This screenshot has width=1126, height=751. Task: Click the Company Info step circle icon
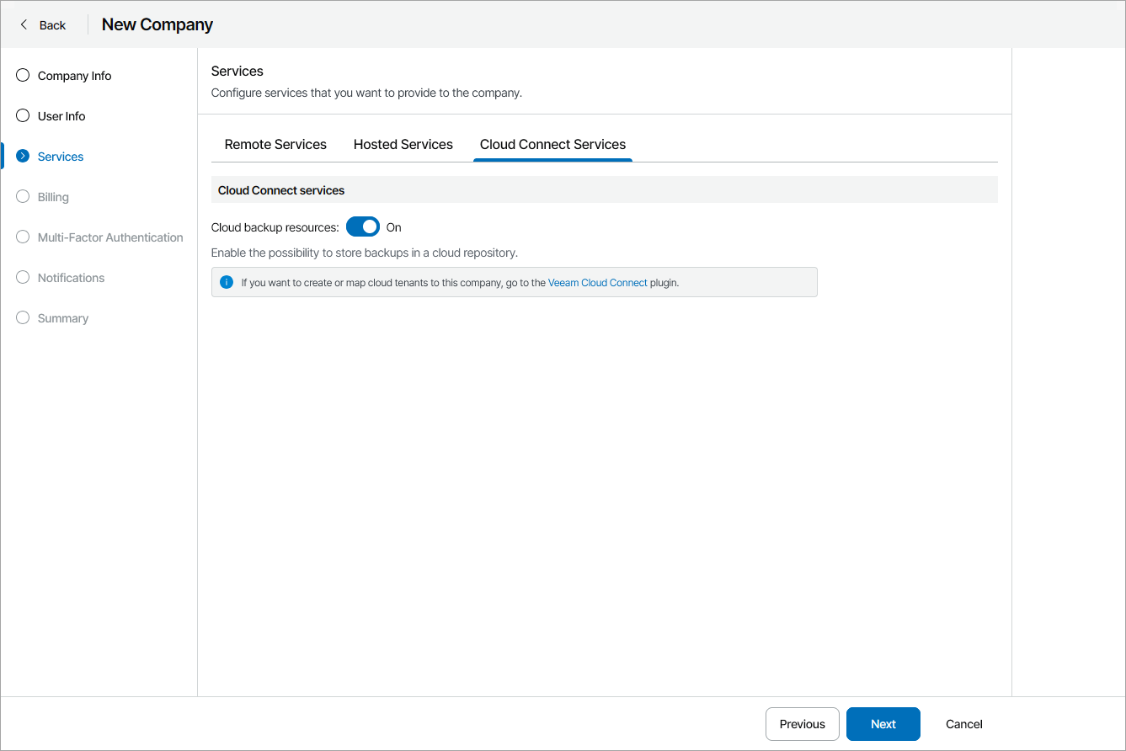click(x=23, y=76)
